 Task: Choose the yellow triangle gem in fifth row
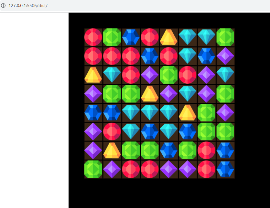coord(188,112)
